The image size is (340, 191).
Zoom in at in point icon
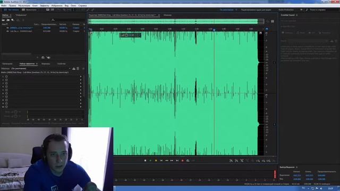tap(258, 161)
